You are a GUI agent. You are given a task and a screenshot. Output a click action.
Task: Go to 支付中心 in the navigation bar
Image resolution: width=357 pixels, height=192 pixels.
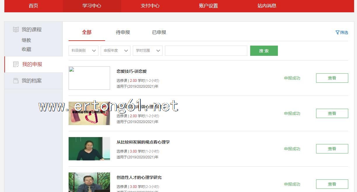coord(150,6)
